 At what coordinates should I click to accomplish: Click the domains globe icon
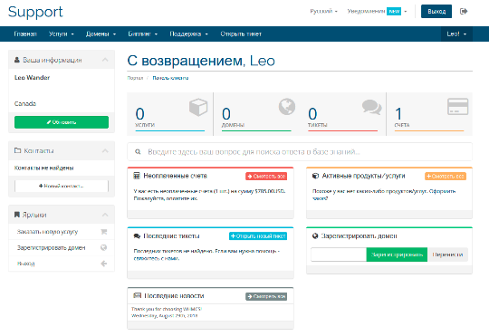pyautogui.click(x=287, y=107)
